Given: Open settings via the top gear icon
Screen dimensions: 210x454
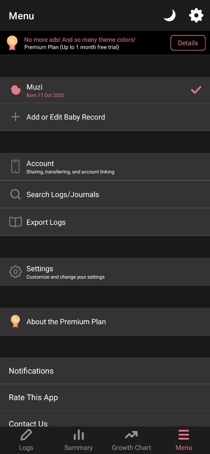Looking at the screenshot, I should (x=196, y=16).
